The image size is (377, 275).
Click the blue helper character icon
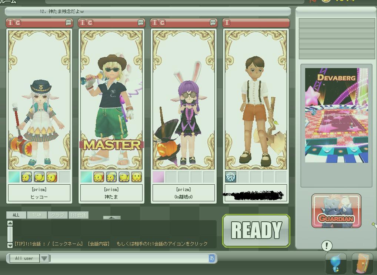[x=336, y=263]
